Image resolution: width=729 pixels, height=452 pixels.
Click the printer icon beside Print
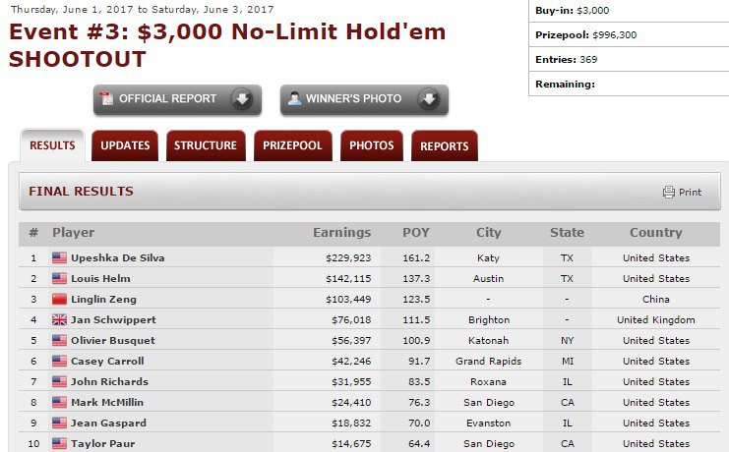[x=669, y=193]
